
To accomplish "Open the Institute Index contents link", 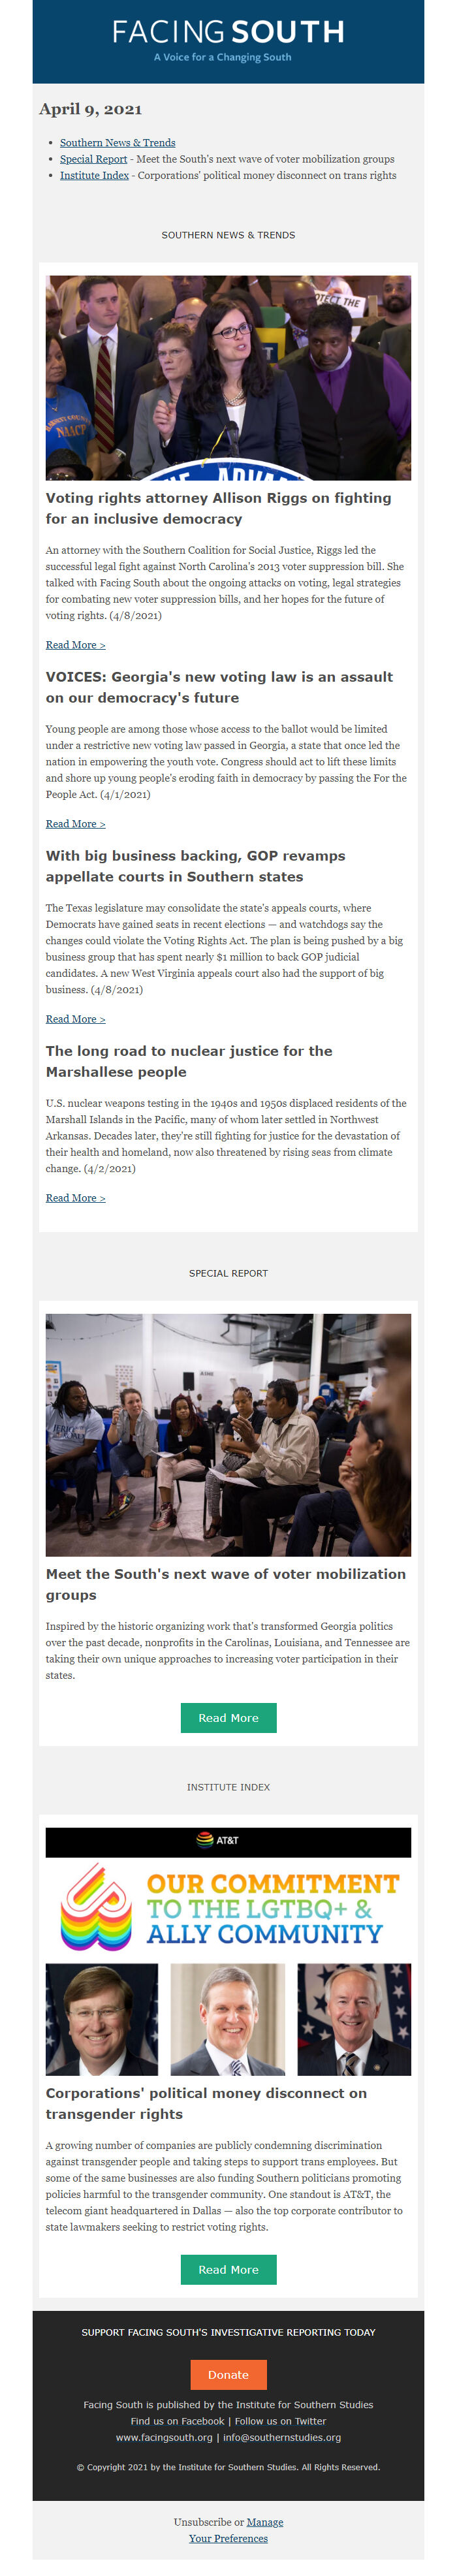I will (94, 175).
